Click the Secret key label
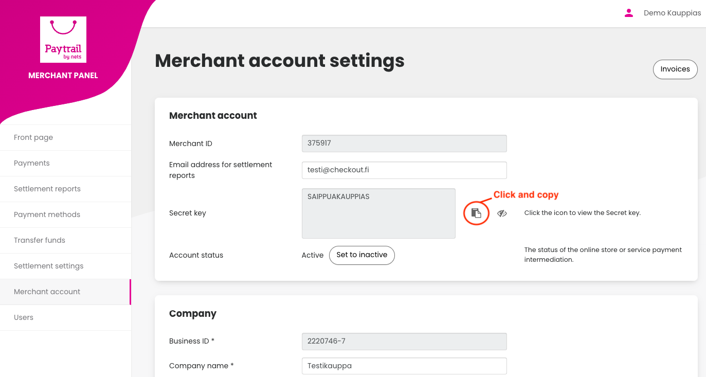The height and width of the screenshot is (377, 706). click(188, 213)
